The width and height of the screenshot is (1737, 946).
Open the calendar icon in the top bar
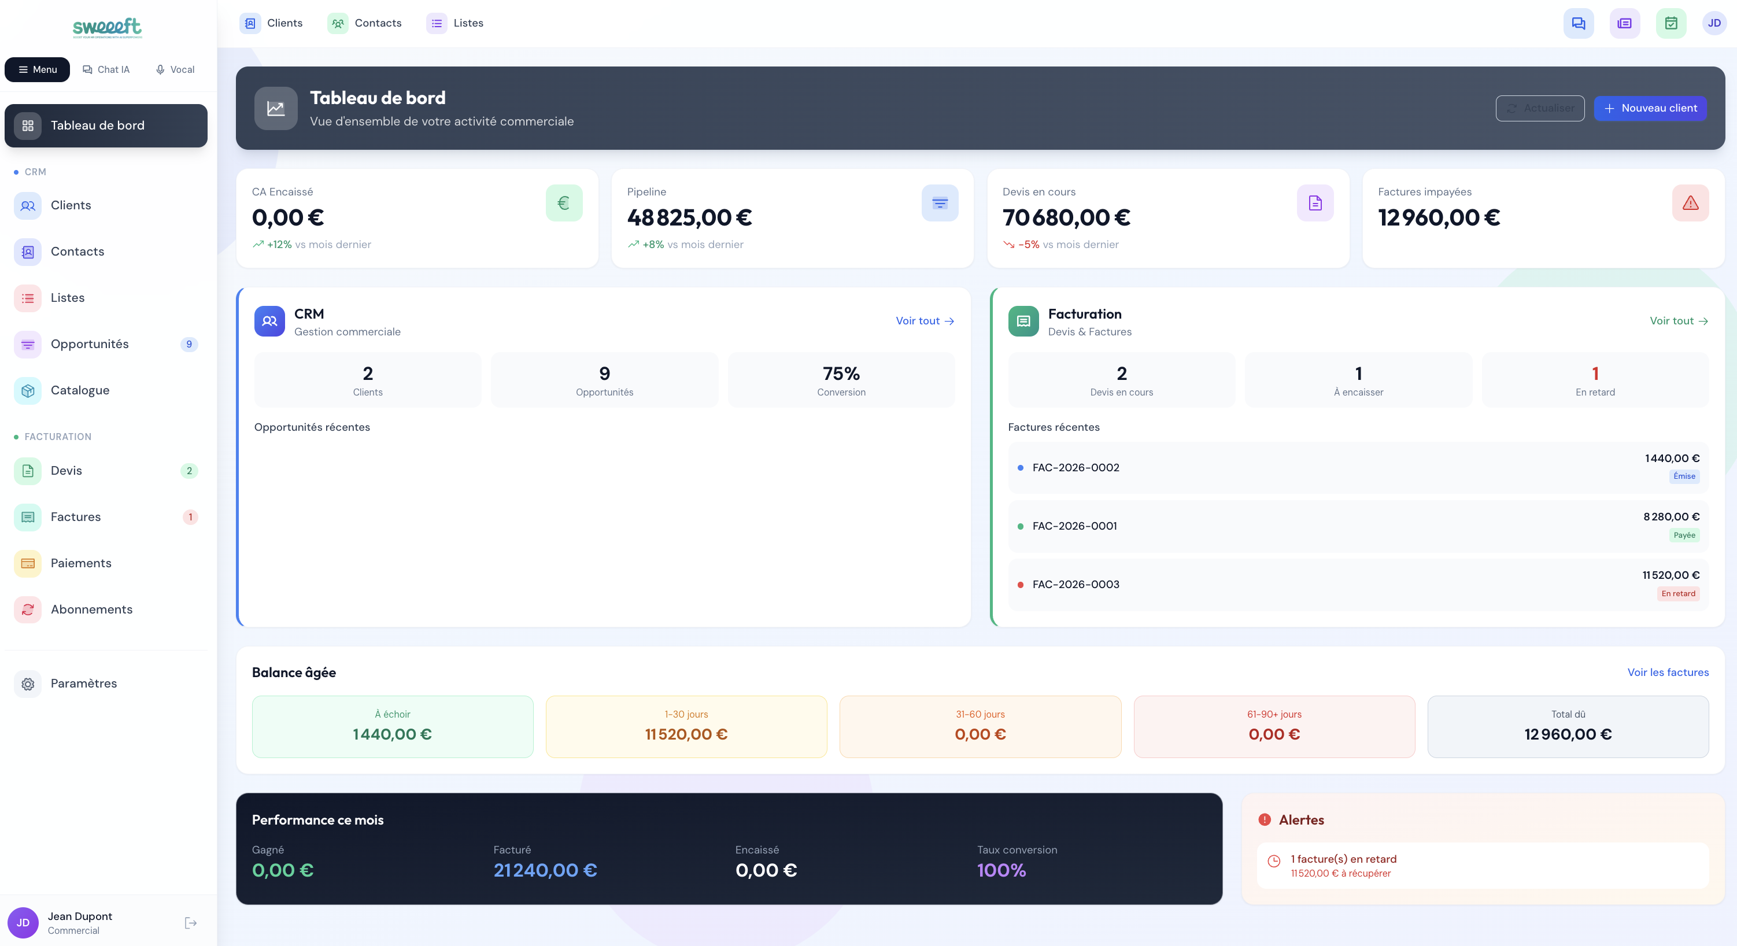1671,23
